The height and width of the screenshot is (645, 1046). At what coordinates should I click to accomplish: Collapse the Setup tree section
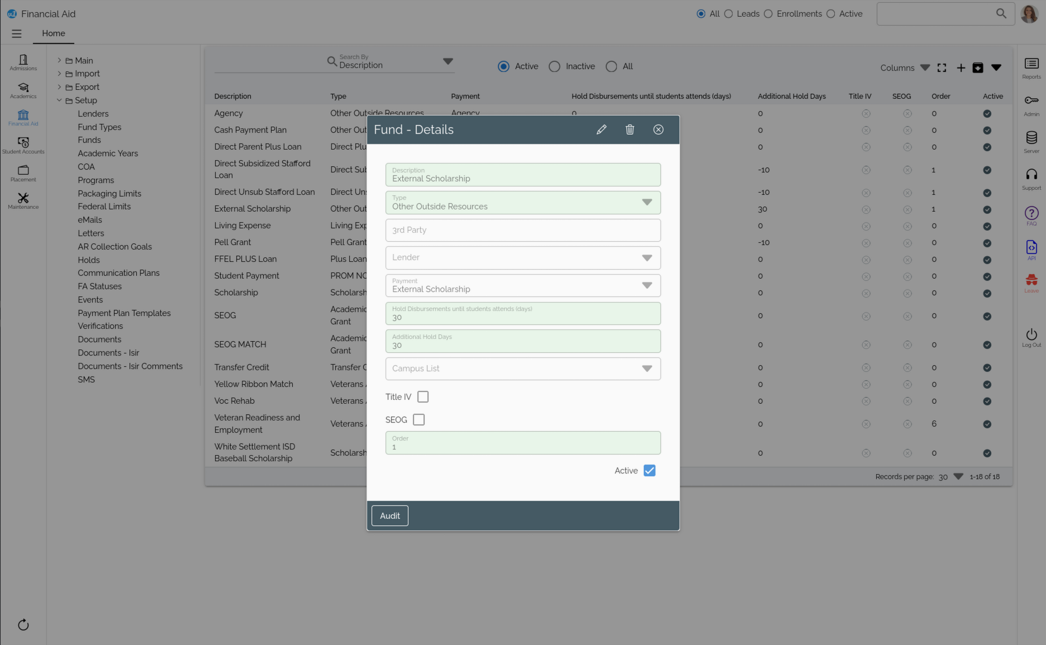pyautogui.click(x=59, y=100)
